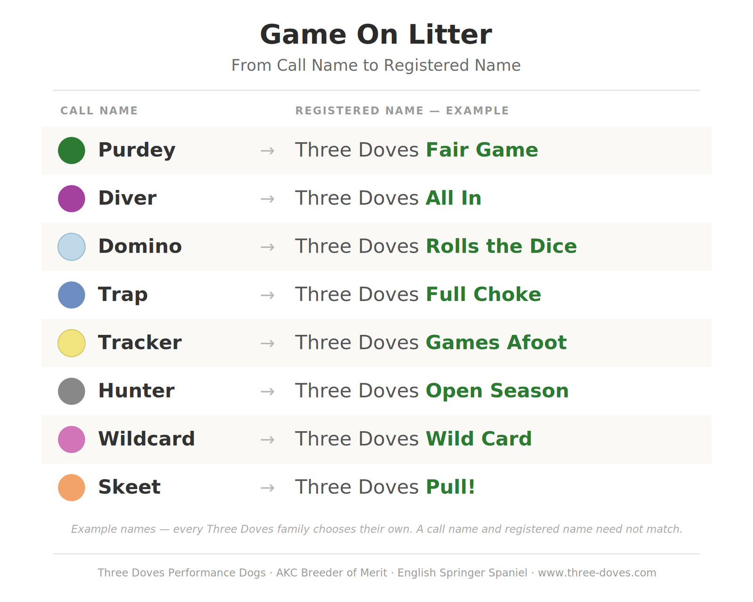753x602 pixels.
Task: Click the arrow in the Hunter row
Action: (x=267, y=392)
